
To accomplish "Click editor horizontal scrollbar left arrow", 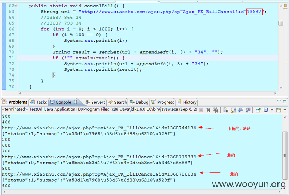I will click(x=20, y=93).
